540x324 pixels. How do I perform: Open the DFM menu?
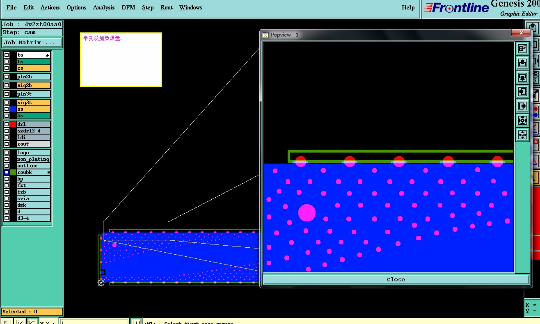[x=128, y=7]
